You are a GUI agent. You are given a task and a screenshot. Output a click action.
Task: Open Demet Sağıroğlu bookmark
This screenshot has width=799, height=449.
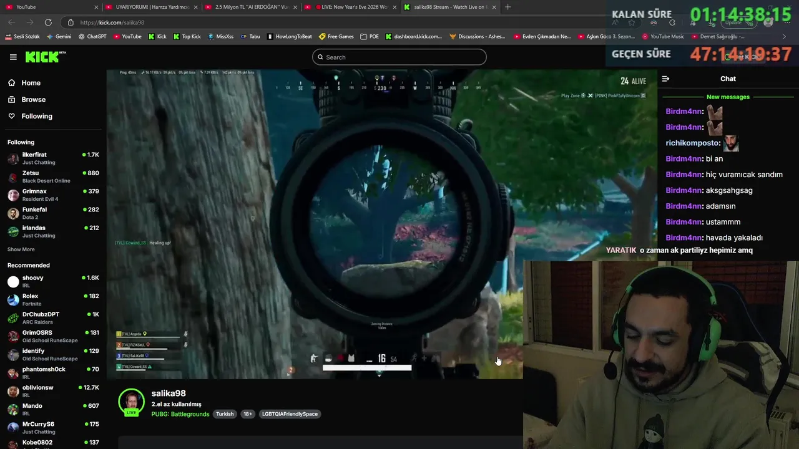pos(717,37)
